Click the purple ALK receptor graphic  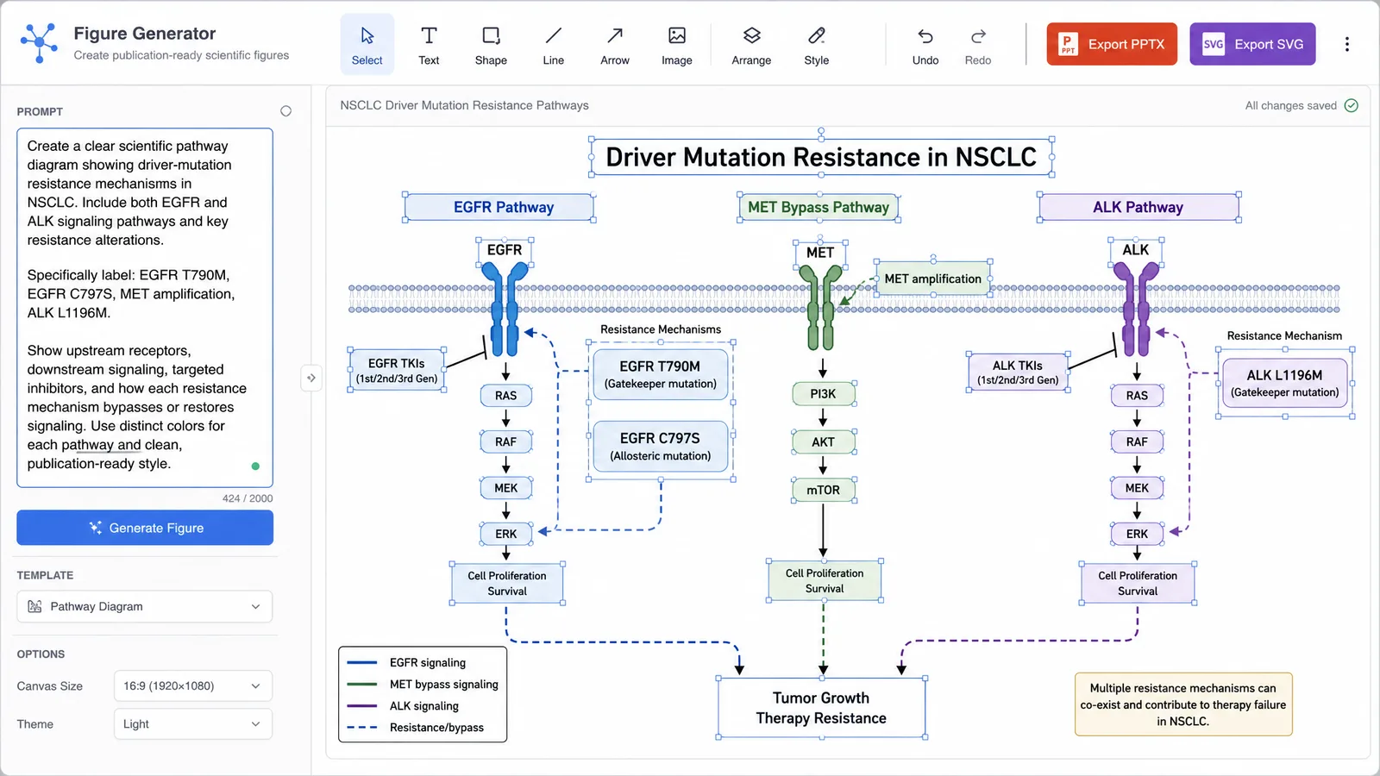(x=1136, y=309)
